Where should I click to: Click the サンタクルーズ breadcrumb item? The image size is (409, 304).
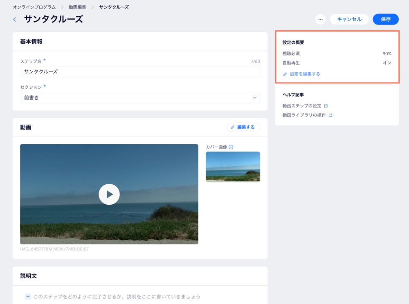point(114,7)
